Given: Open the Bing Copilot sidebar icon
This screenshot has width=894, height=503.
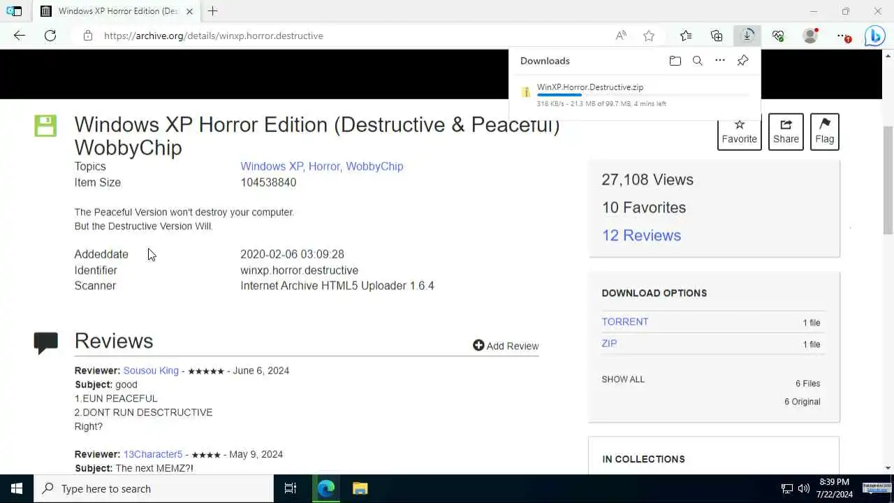Looking at the screenshot, I should tap(874, 36).
